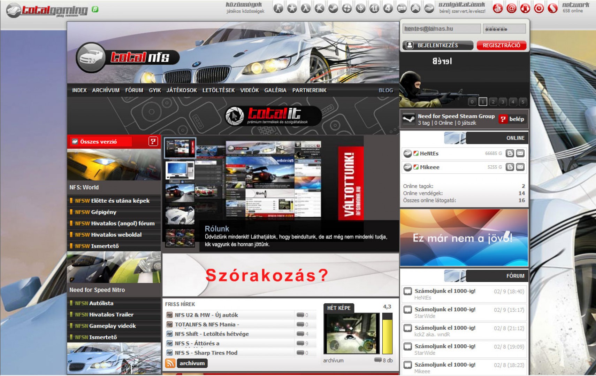Viewport: 596px width, 376px height.
Task: Open the Ez már nem a jövő! ad banner
Action: (464, 237)
